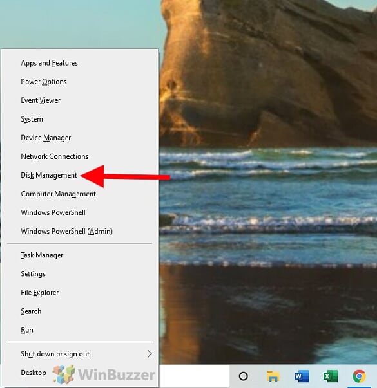
Task: Choose System in the Win+X menu
Action: point(79,119)
